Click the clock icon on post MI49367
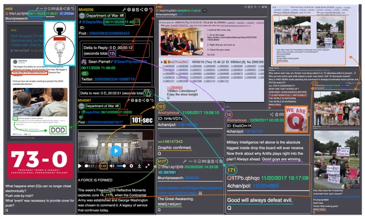Viewport: 365px width, 219px height. [132, 100]
